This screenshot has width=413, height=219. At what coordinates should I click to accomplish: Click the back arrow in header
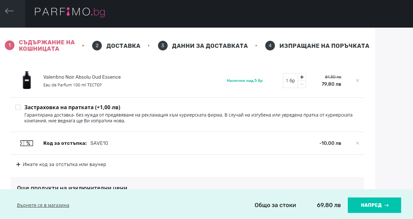pos(9,11)
